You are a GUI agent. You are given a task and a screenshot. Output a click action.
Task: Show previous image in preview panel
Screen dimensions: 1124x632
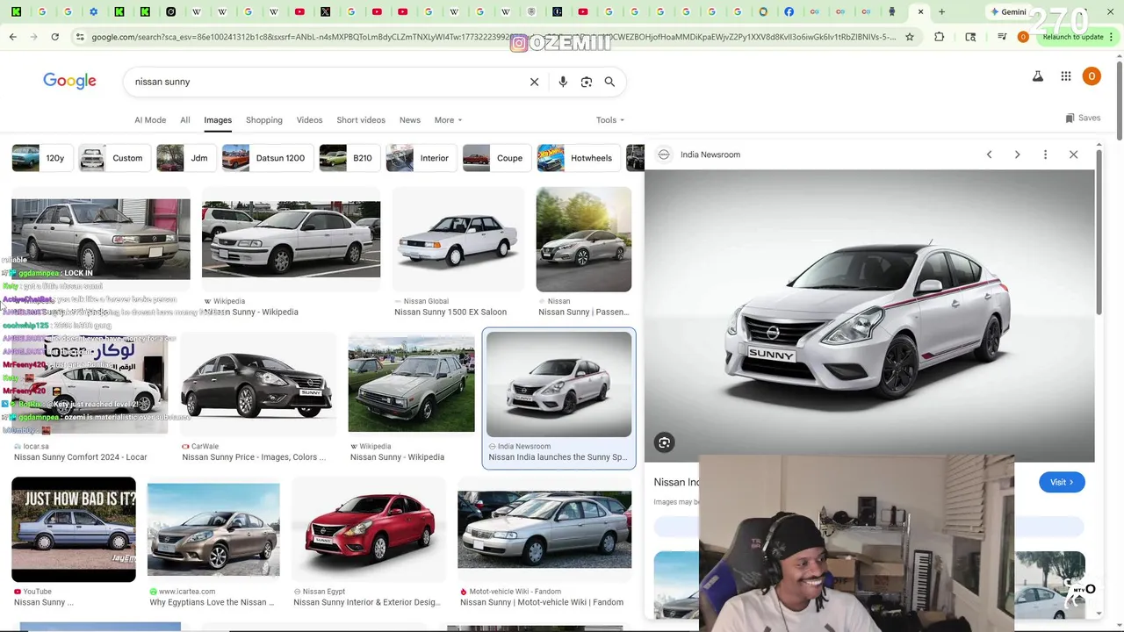(989, 154)
